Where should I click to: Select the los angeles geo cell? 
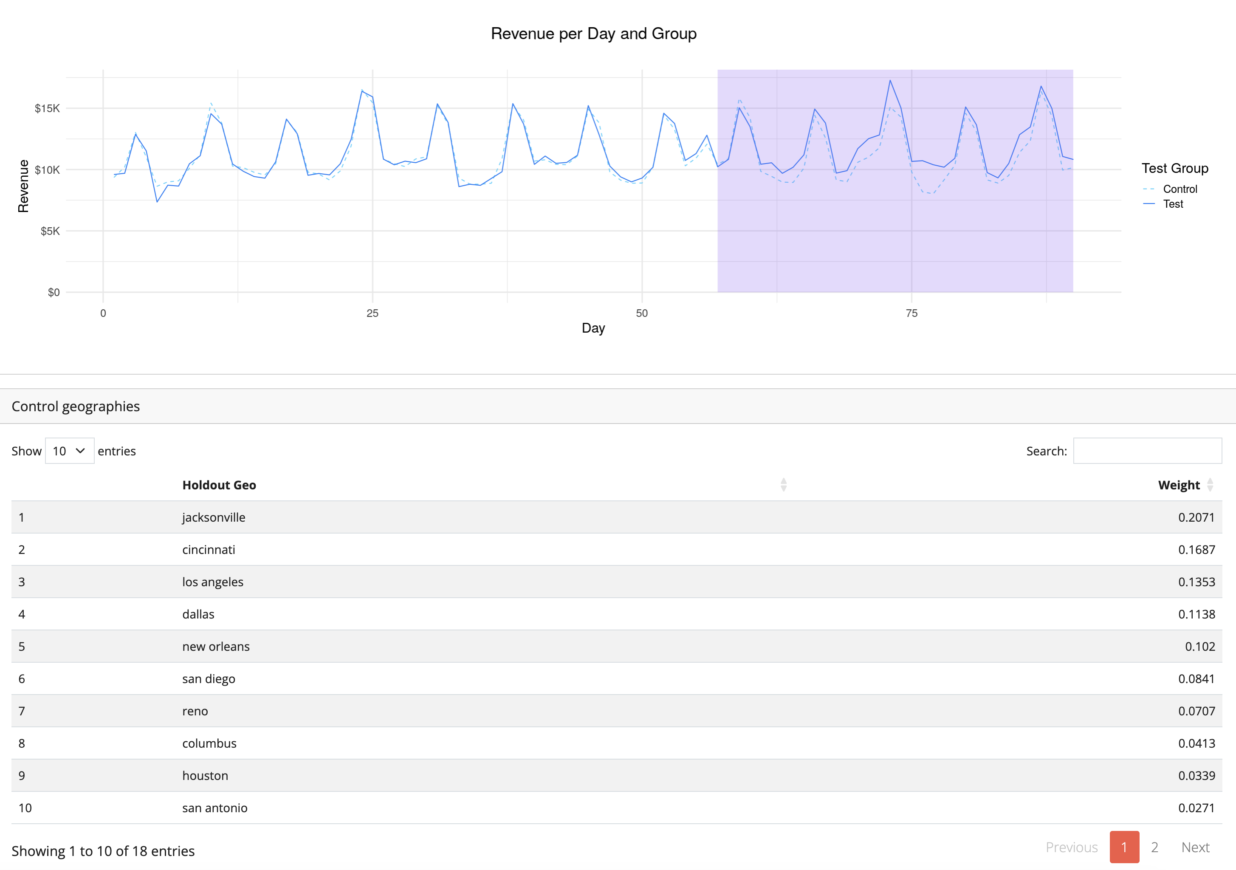click(213, 582)
